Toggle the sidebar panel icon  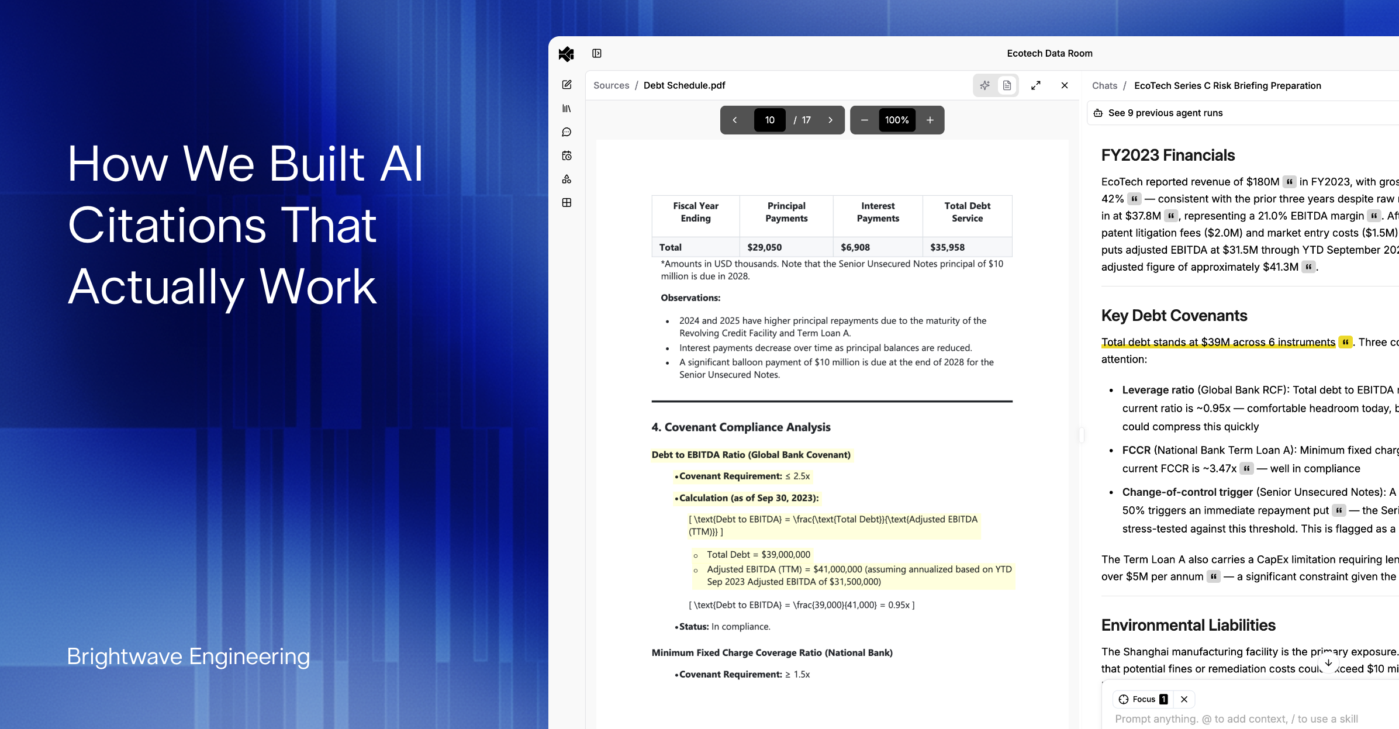(596, 54)
